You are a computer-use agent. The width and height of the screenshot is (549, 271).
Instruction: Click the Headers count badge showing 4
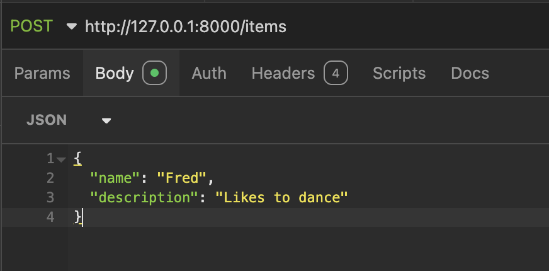tap(336, 73)
